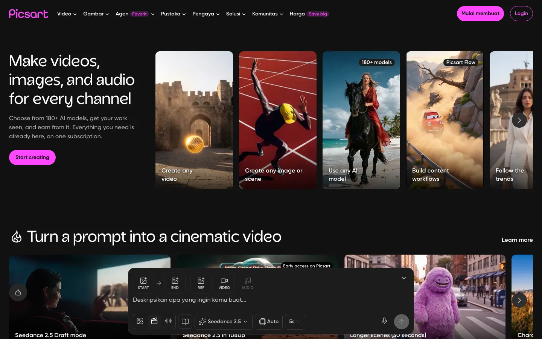Open the Komunitas menu
Viewport: 542px width, 339px height.
coord(268,14)
